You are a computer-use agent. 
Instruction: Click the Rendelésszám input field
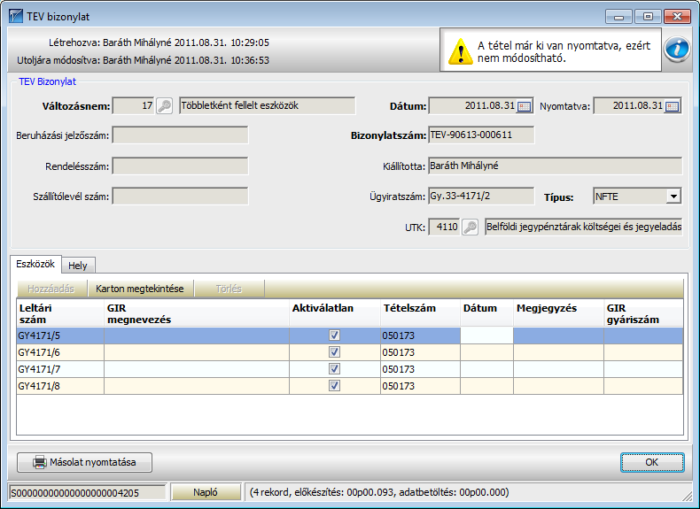point(180,166)
